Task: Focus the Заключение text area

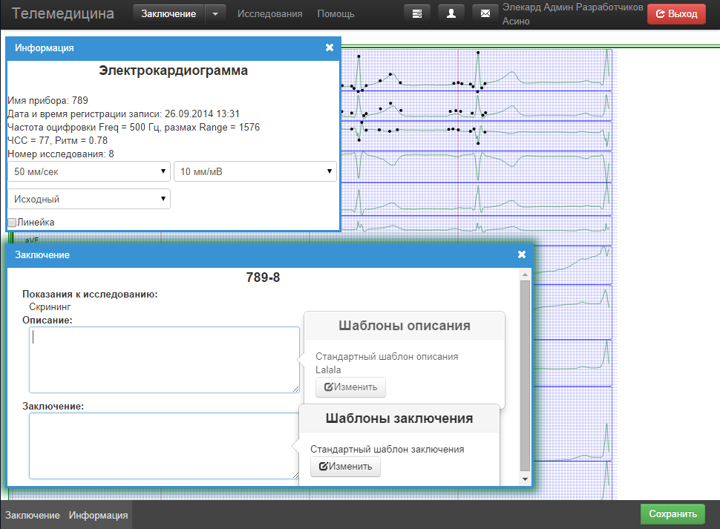Action: (x=164, y=446)
